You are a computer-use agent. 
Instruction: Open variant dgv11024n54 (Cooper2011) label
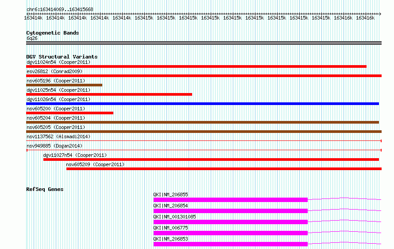[x=58, y=62]
